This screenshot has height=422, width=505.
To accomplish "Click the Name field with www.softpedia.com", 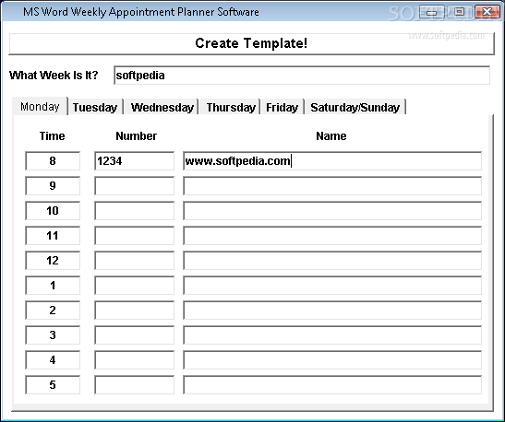I will 332,160.
